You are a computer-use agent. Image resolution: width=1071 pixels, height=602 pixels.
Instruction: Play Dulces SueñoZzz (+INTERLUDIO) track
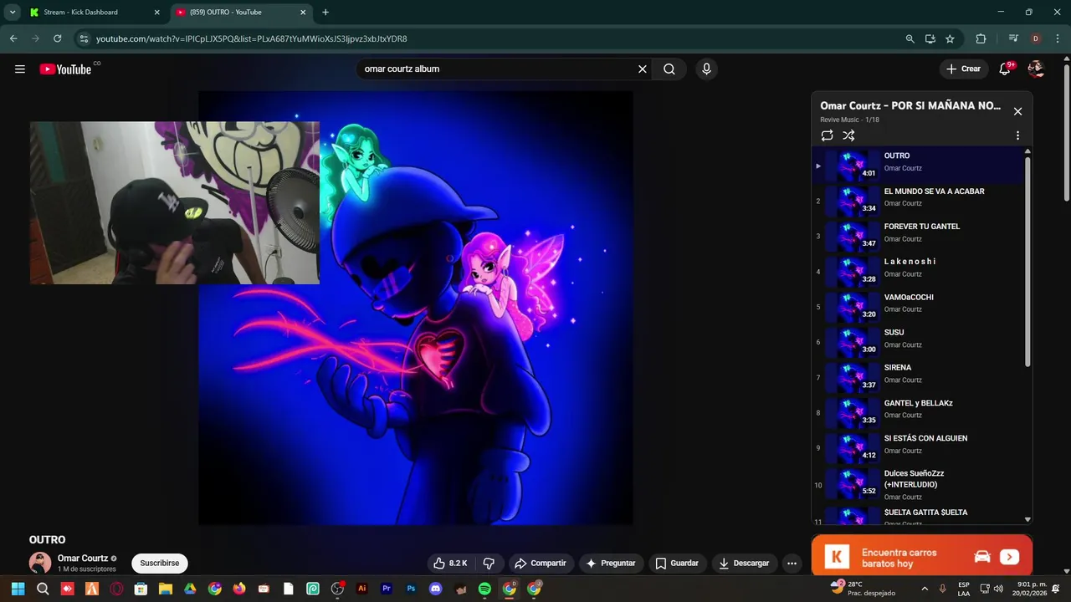click(x=918, y=484)
